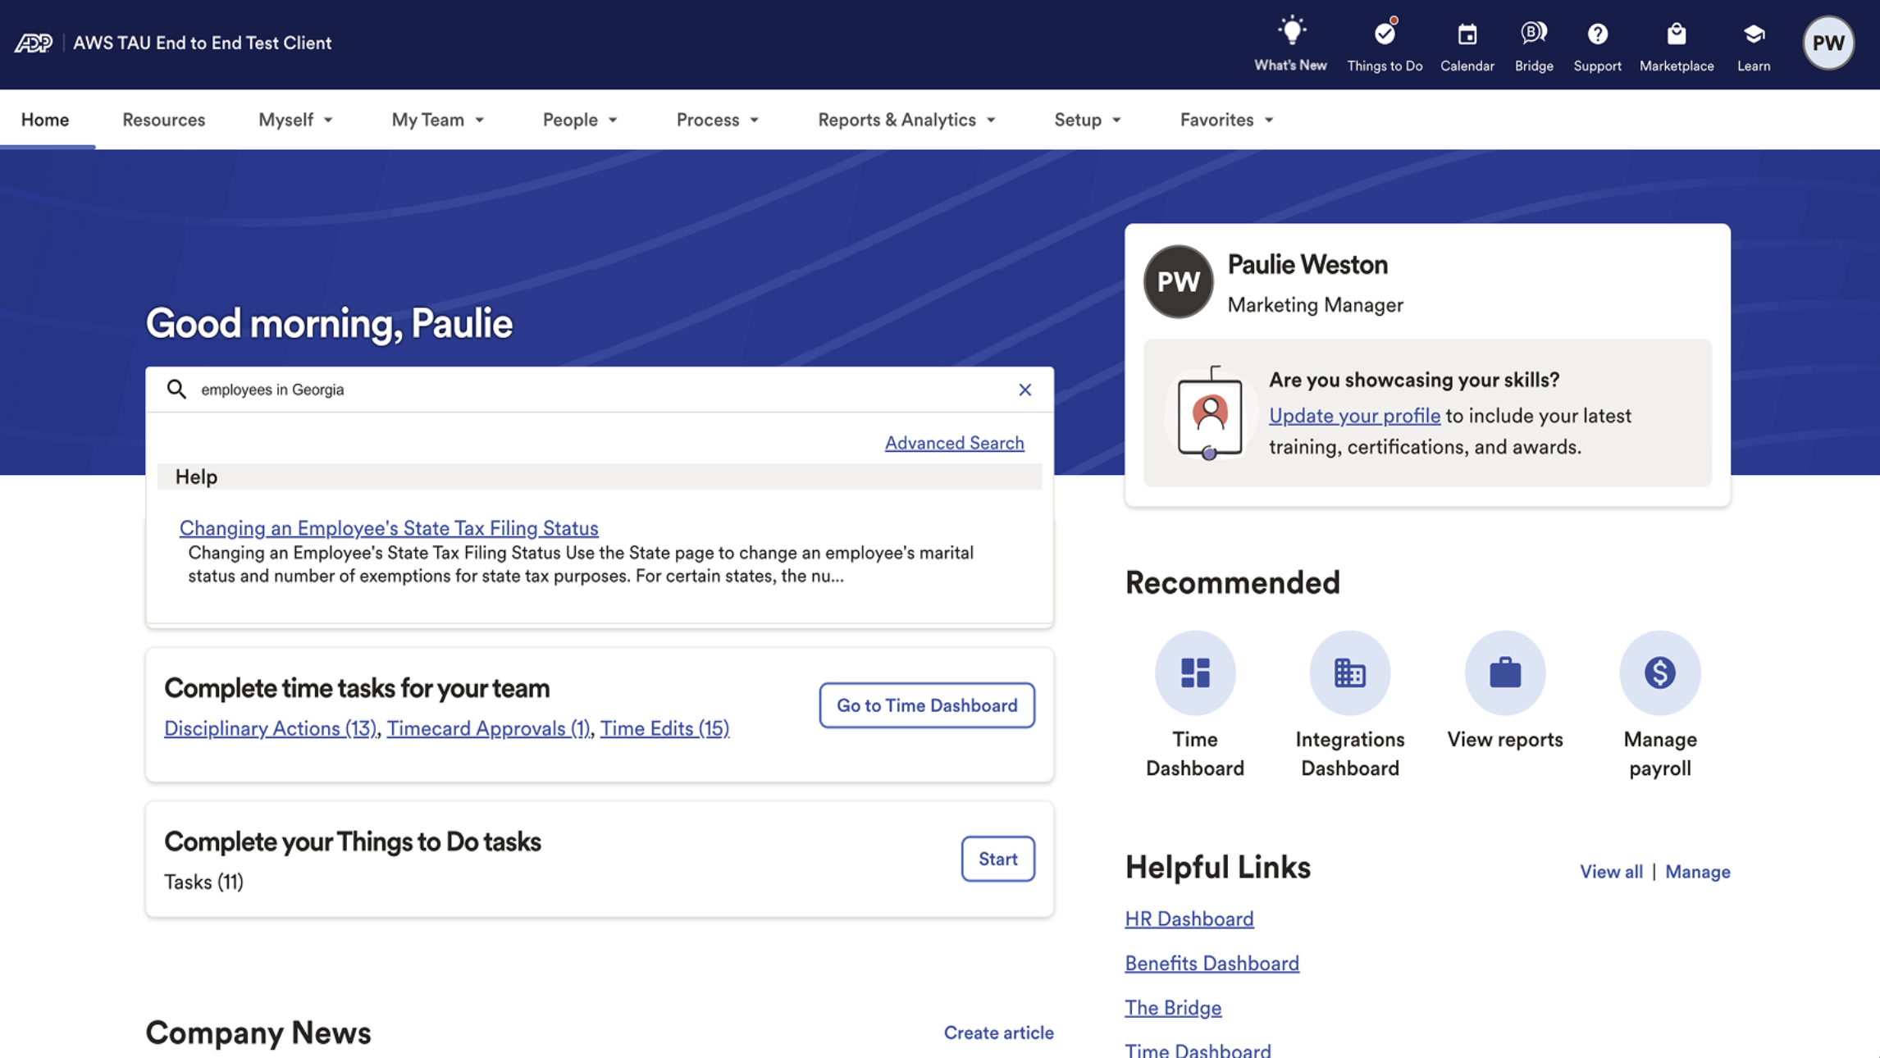This screenshot has height=1058, width=1880.
Task: Select the Home tab
Action: coord(45,120)
